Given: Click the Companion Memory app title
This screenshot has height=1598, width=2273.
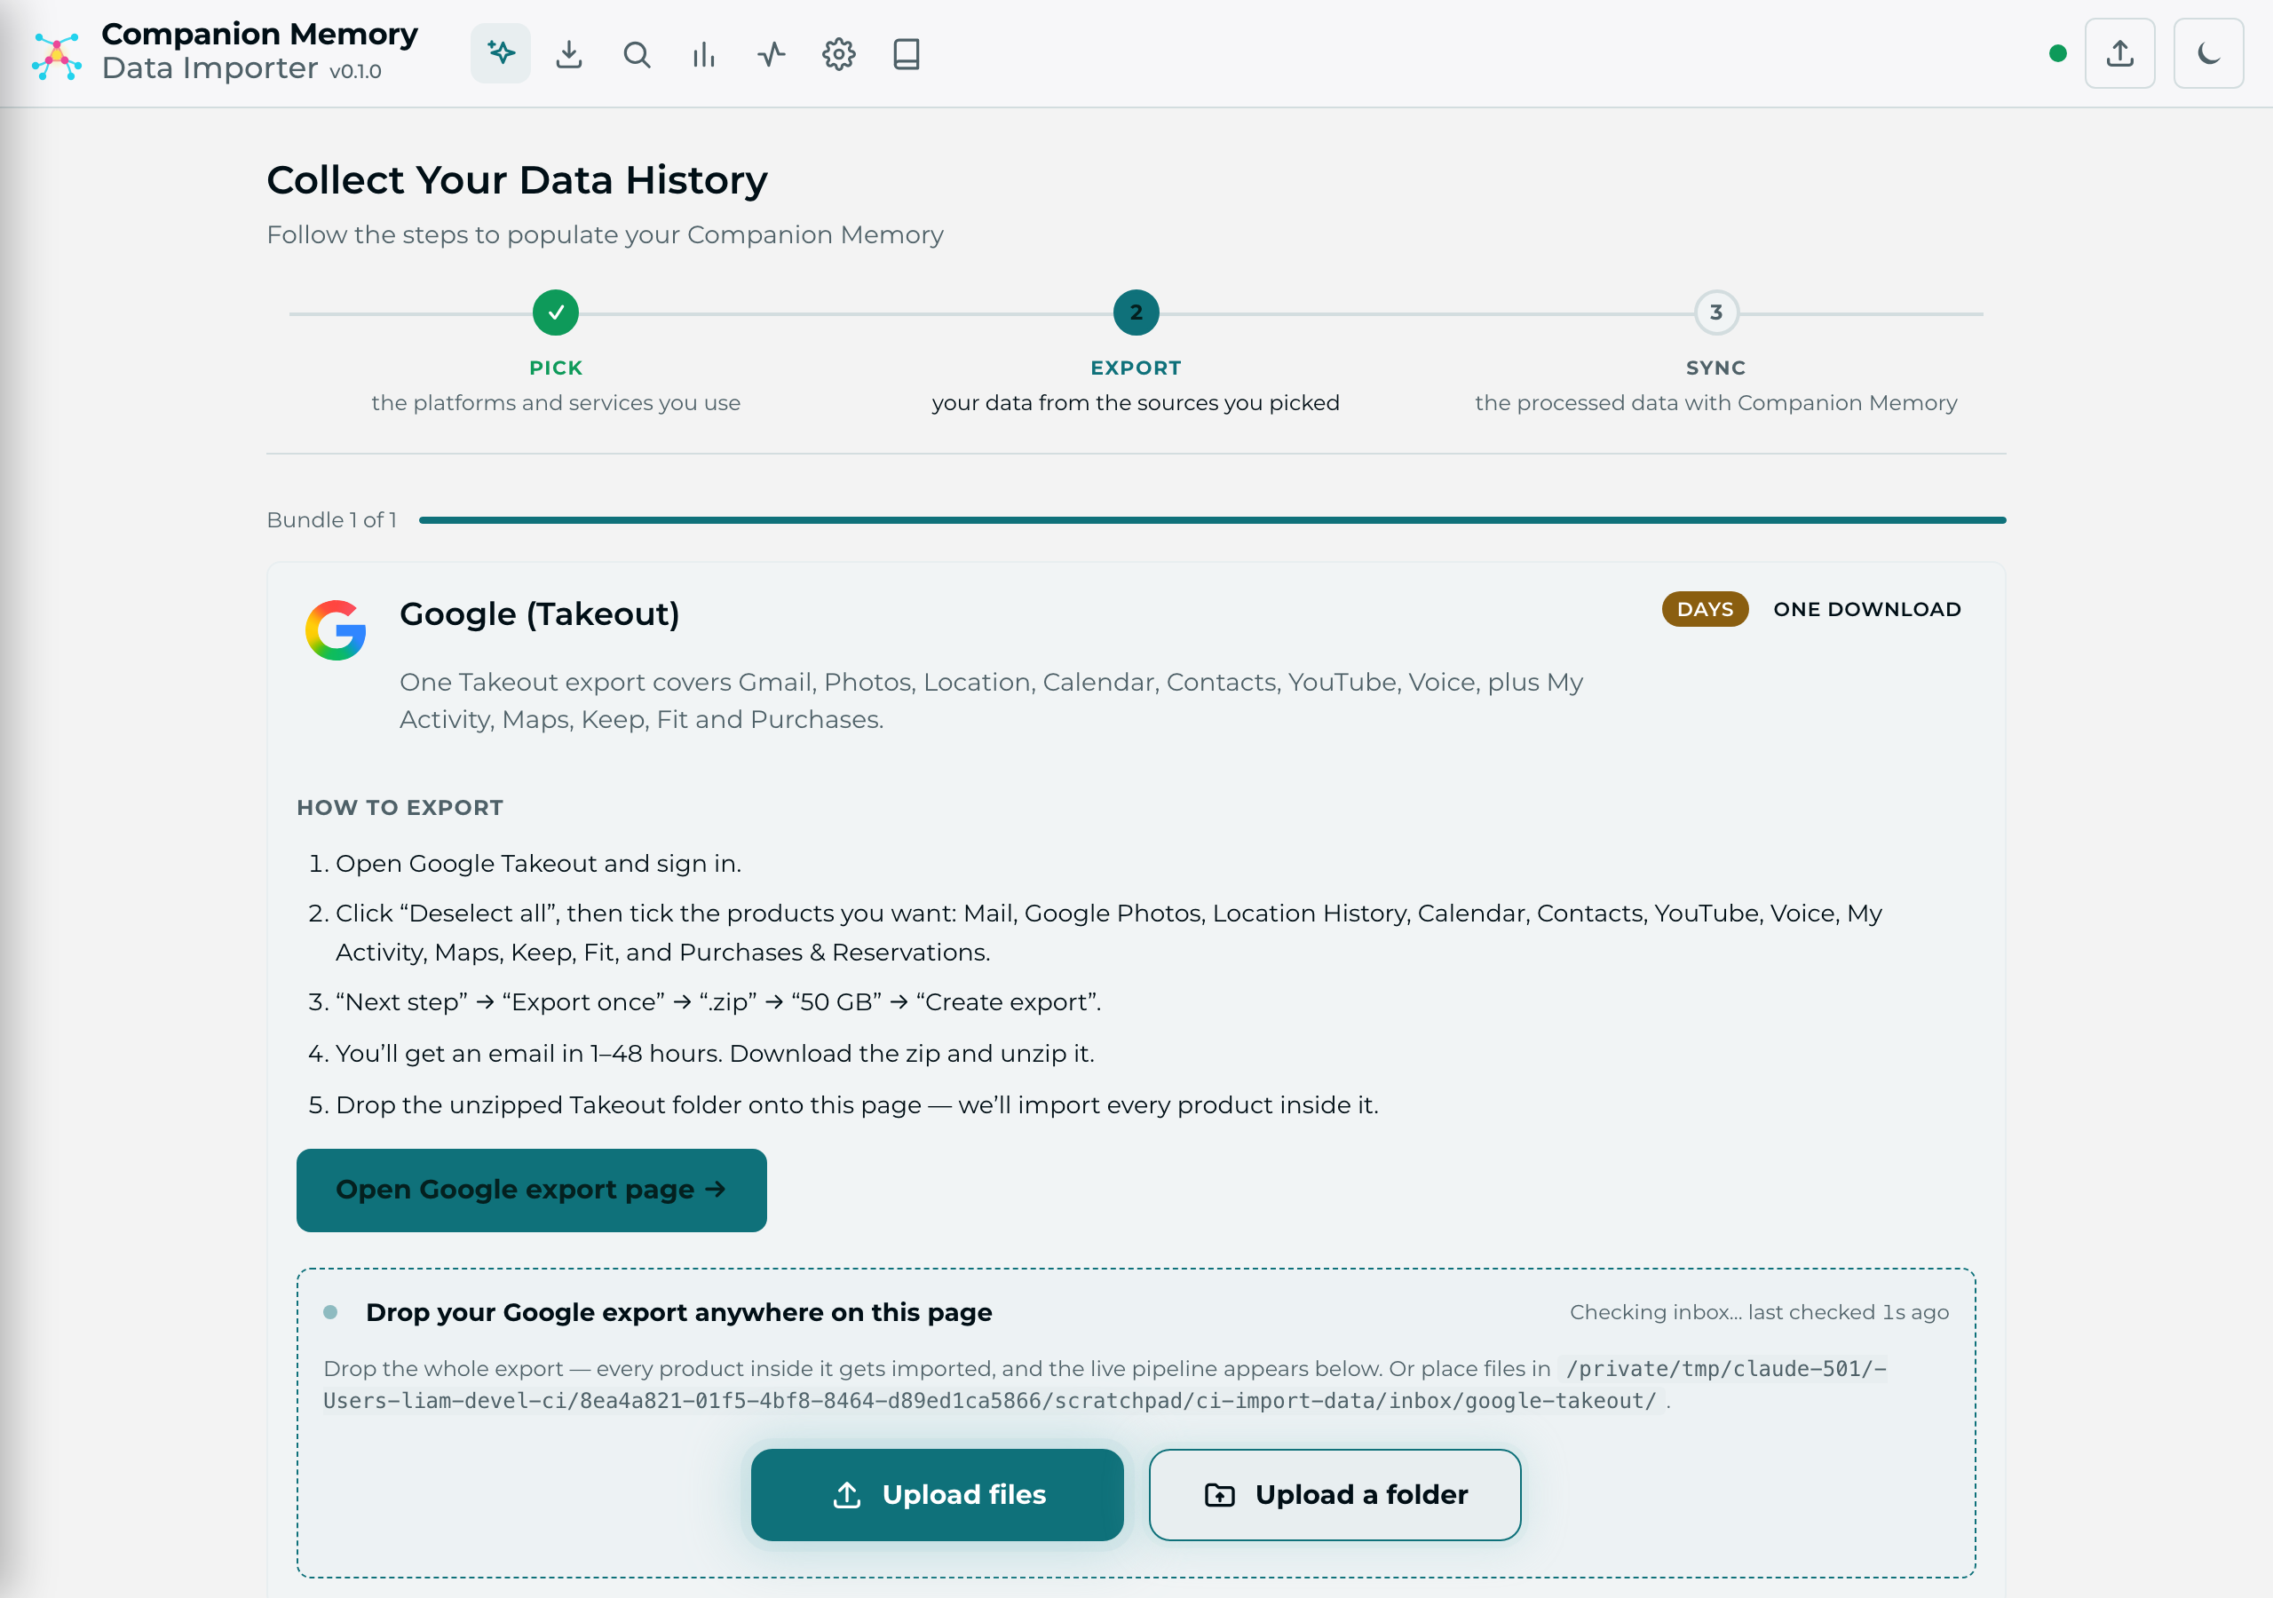Looking at the screenshot, I should (x=259, y=34).
